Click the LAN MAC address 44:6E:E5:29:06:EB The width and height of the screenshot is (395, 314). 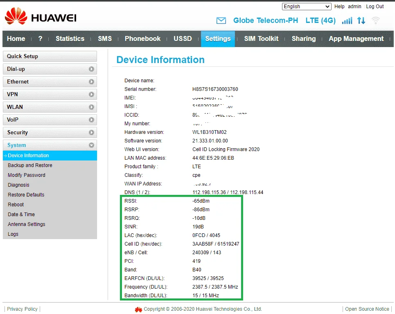pos(213,158)
